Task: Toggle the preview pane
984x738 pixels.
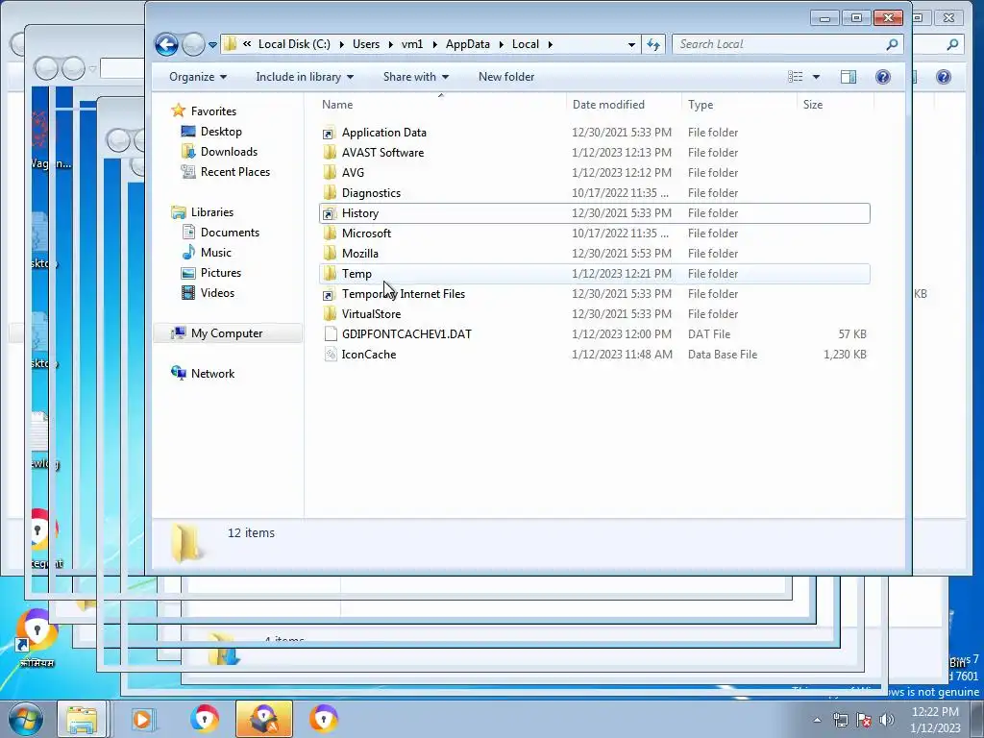Action: pos(849,77)
